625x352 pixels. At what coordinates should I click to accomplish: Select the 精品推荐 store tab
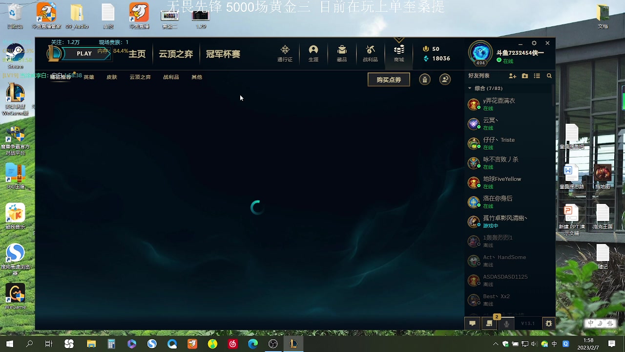[x=61, y=77]
